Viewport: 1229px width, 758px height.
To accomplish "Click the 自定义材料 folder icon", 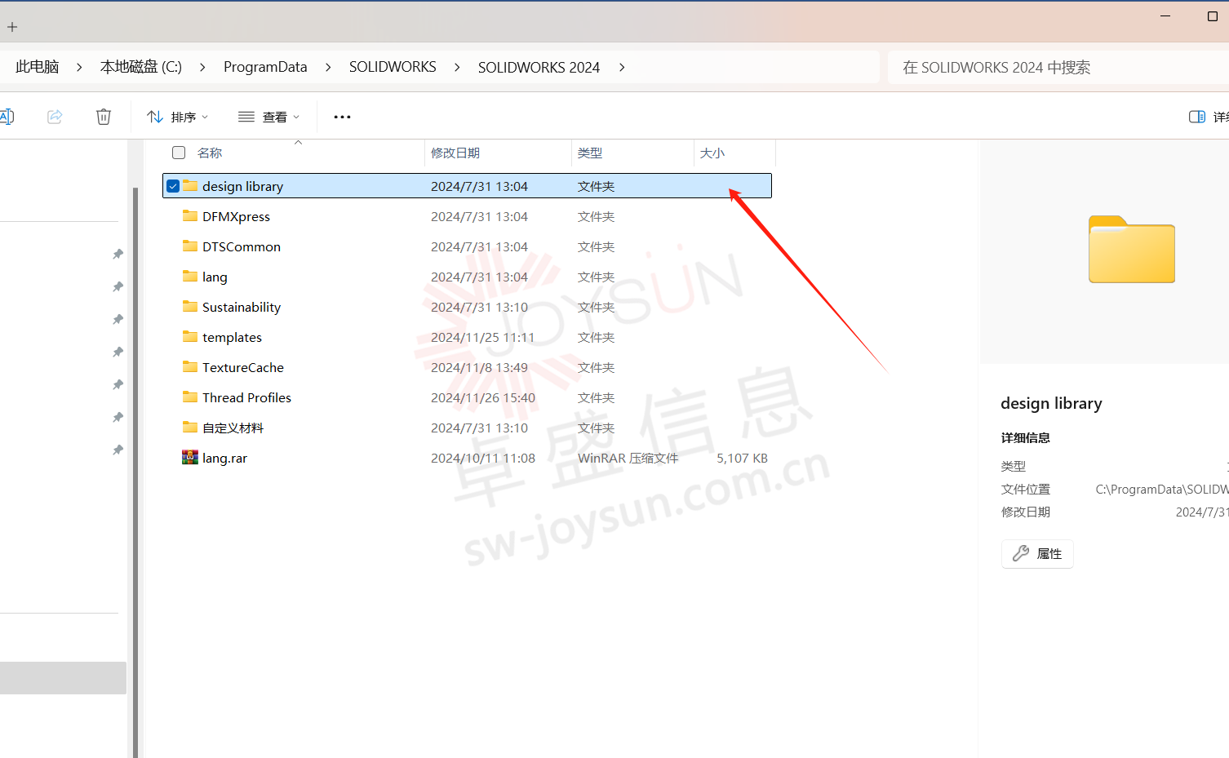I will (x=190, y=427).
